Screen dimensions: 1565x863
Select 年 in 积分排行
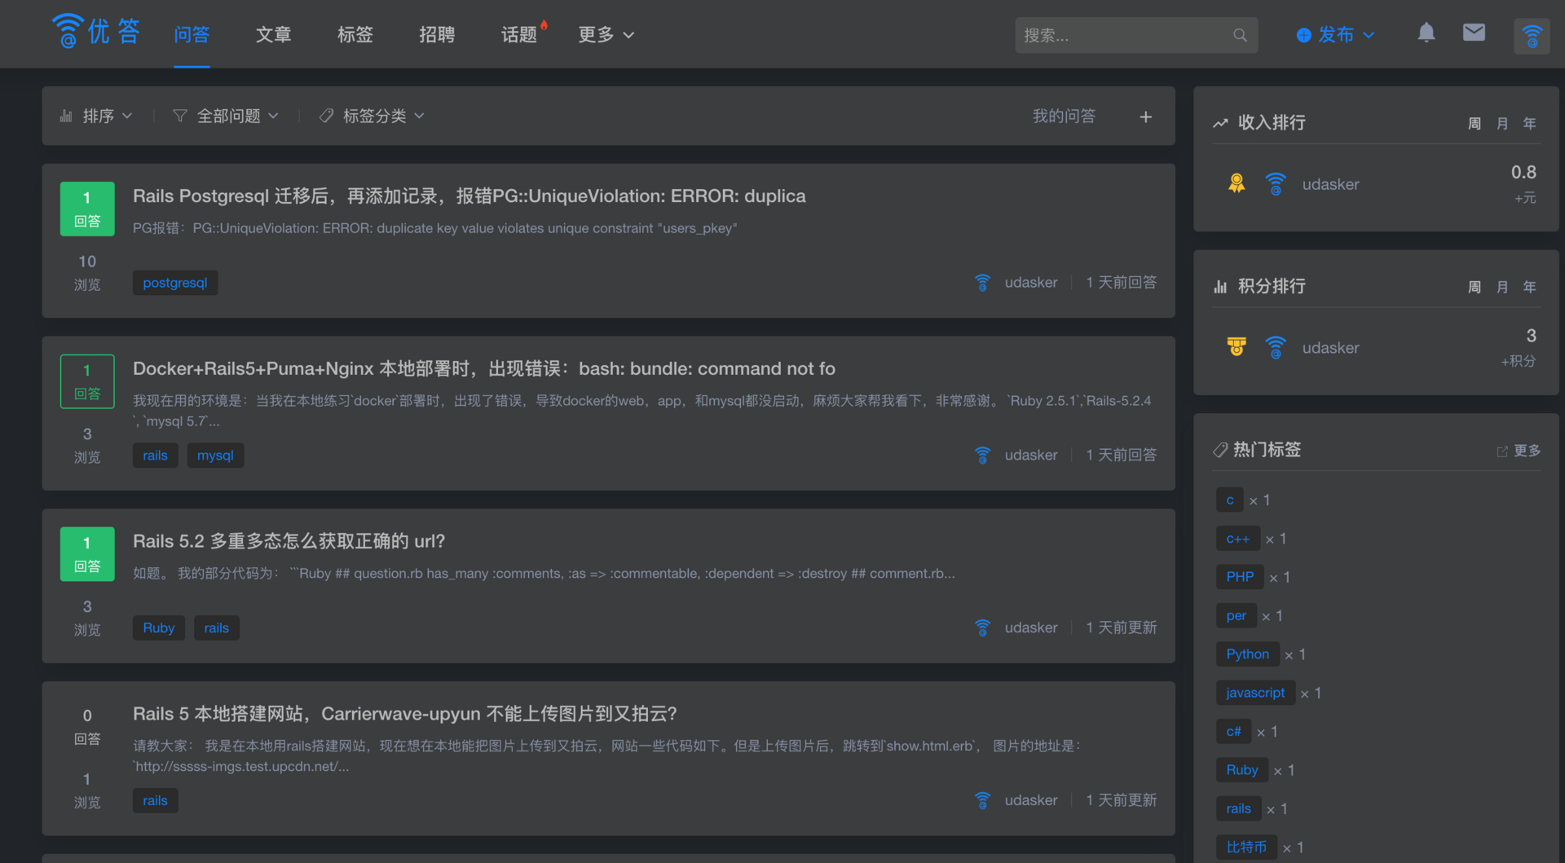click(x=1529, y=288)
